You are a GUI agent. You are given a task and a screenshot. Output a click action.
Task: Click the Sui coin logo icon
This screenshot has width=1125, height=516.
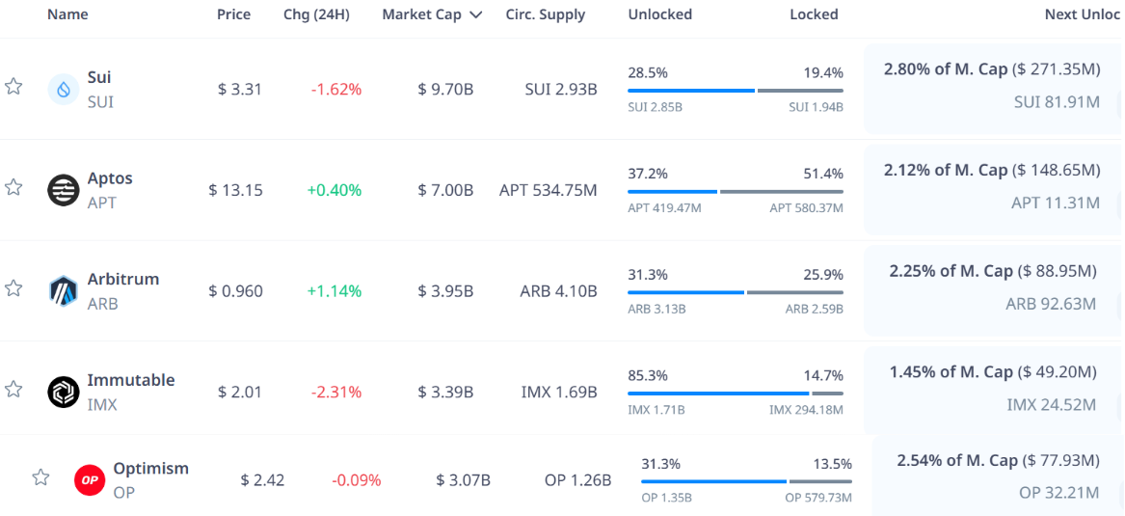coord(64,90)
